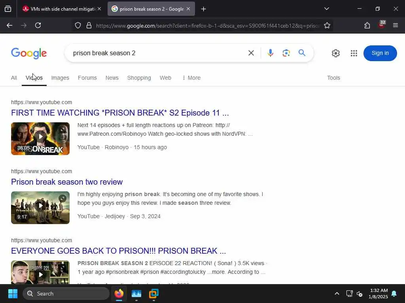The image size is (405, 303).
Task: Play the 9:17 season two review thumbnail
Action: point(40,208)
